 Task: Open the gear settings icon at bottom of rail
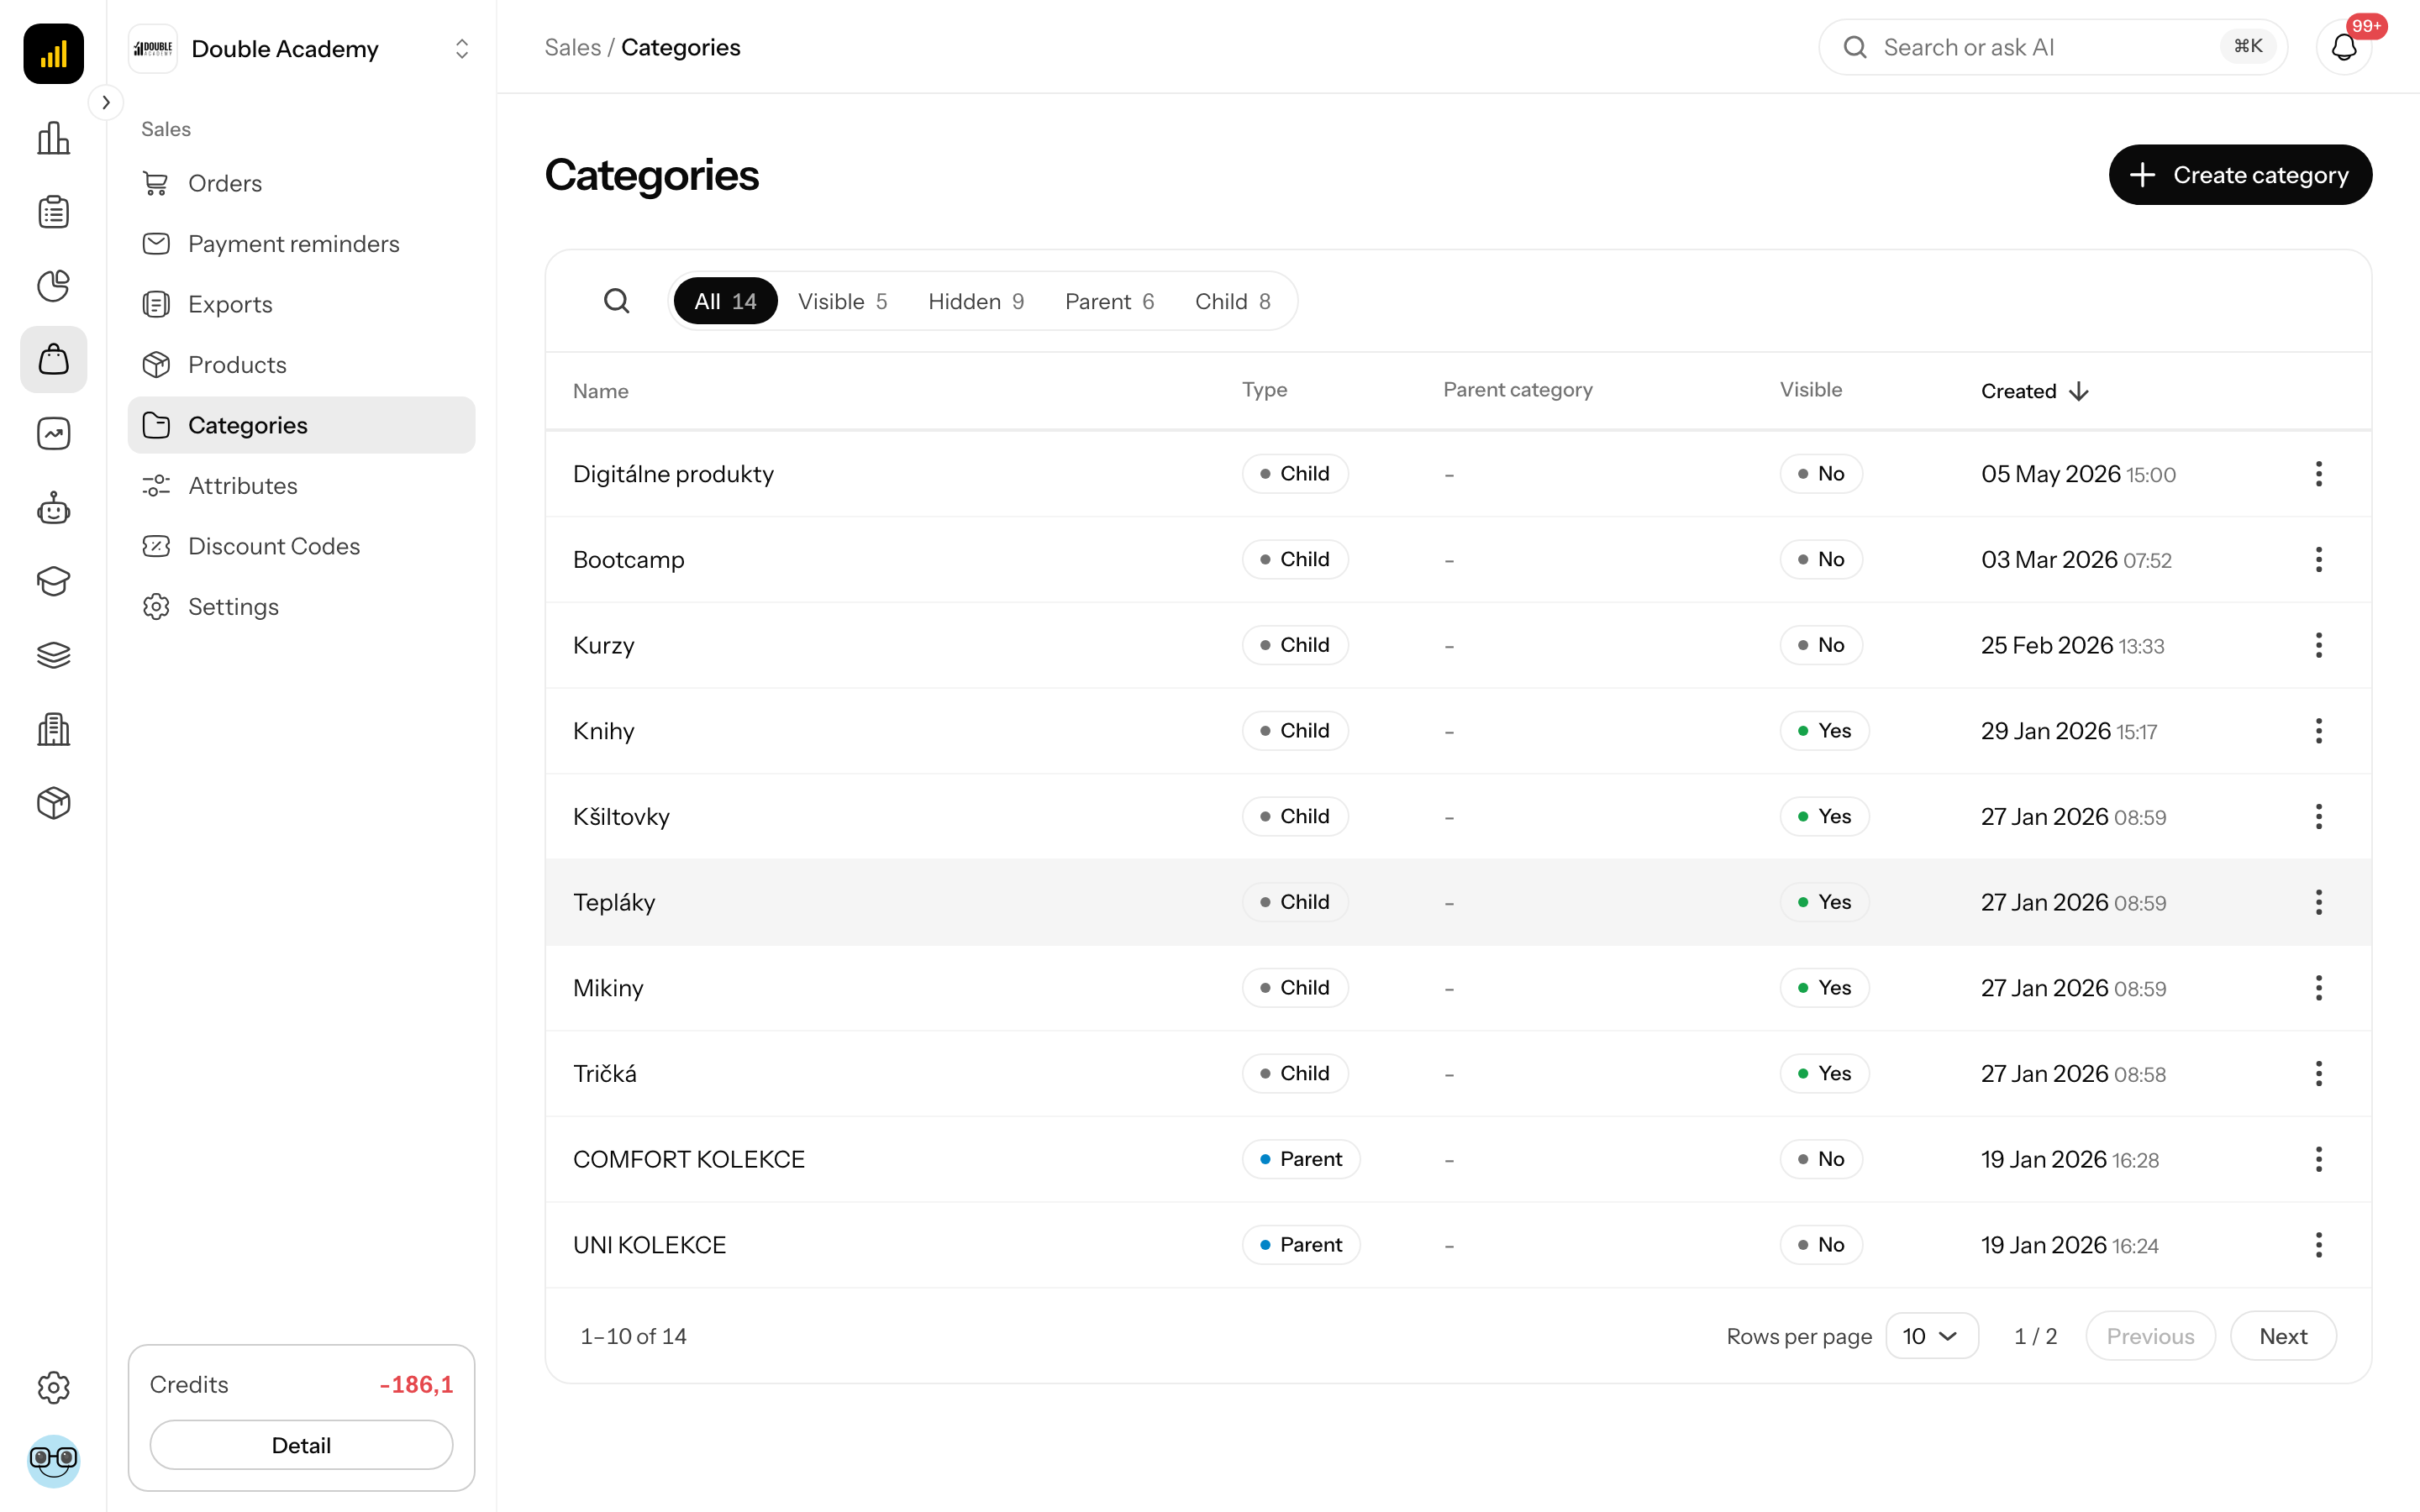(x=53, y=1387)
